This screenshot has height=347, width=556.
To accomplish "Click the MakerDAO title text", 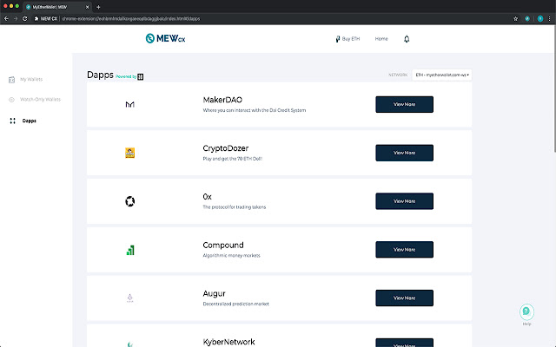I will (222, 100).
